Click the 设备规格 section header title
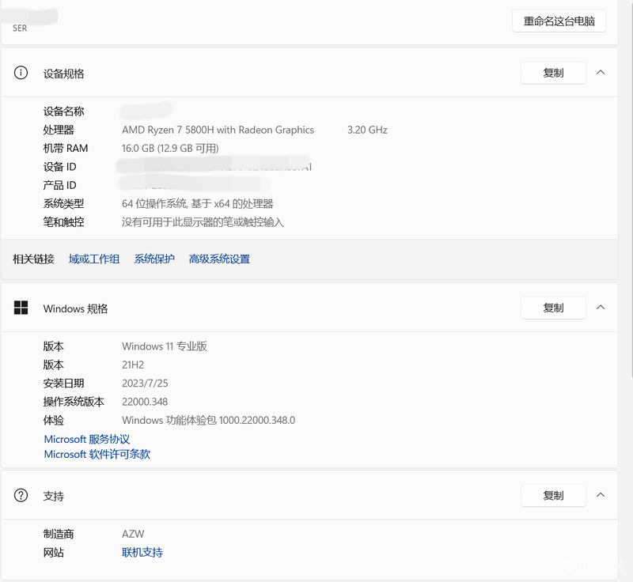This screenshot has height=582, width=633. tap(63, 74)
